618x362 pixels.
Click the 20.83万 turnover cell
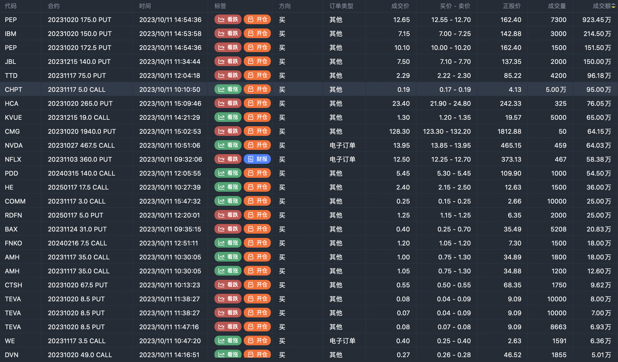[x=599, y=229]
